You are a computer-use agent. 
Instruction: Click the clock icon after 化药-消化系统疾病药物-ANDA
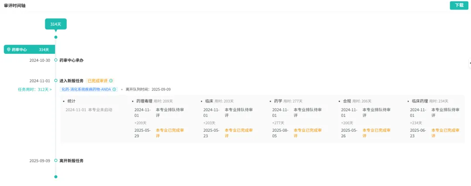(x=114, y=90)
